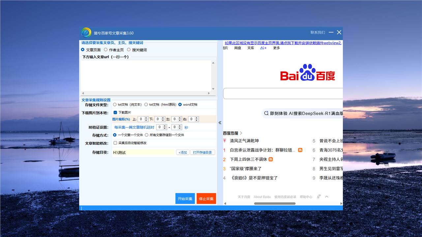This screenshot has height=237, width=422.
Task: Click the app logo in title bar
Action: tap(86, 33)
